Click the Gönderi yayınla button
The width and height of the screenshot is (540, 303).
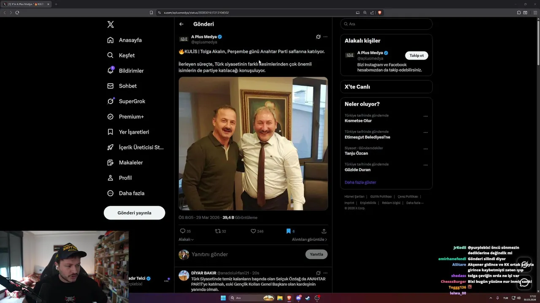[x=134, y=213]
